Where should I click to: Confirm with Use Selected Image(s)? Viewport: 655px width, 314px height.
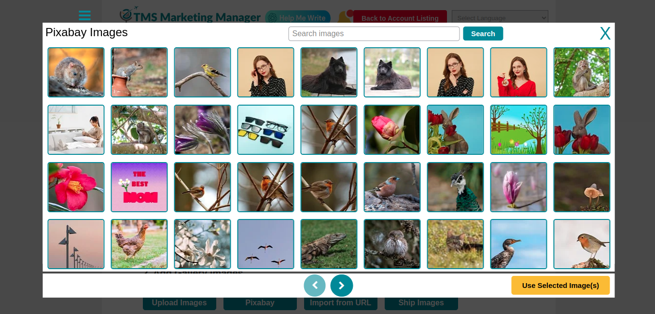pos(560,285)
